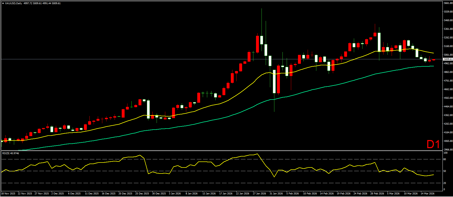Image resolution: width=453 pixels, height=197 pixels.
Task: Click the 25 Dec 2025 date label
Action: [x=142, y=194]
